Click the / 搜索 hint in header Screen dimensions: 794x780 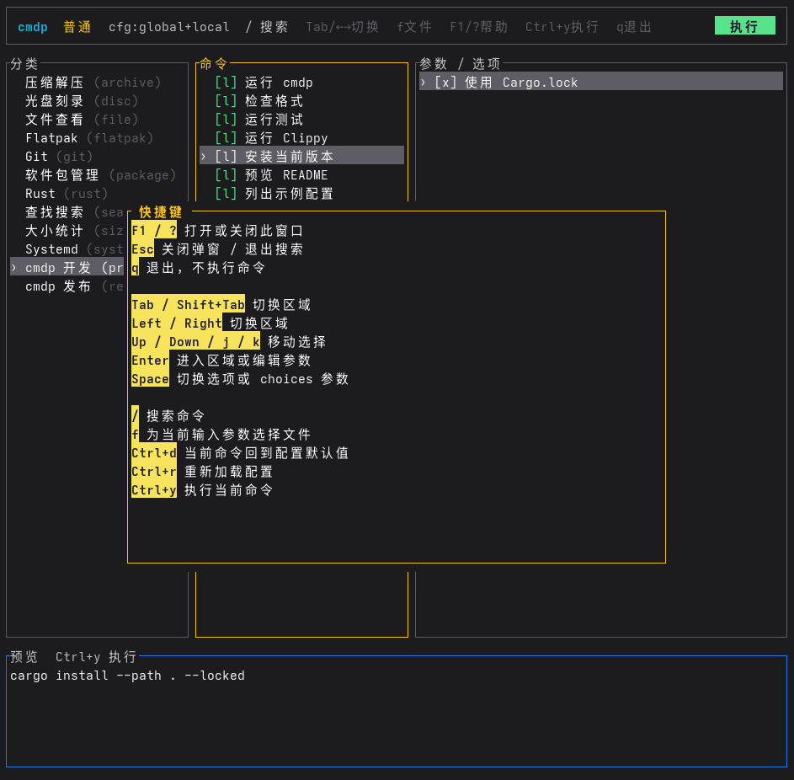click(267, 26)
